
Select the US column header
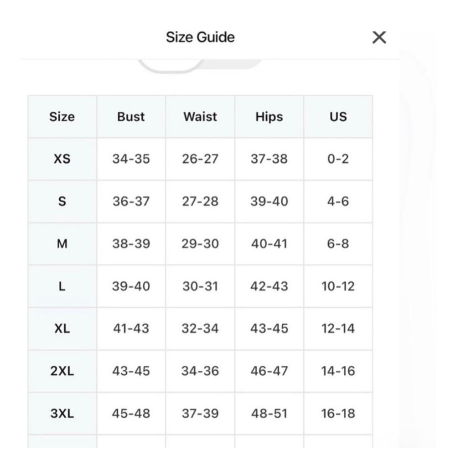(x=338, y=117)
